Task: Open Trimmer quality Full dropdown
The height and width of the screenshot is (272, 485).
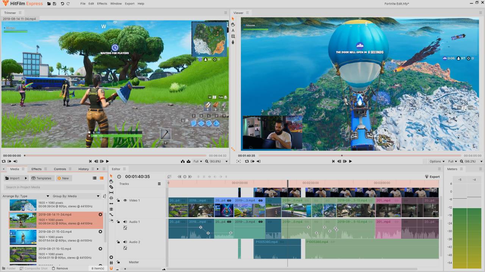Action: [197, 161]
